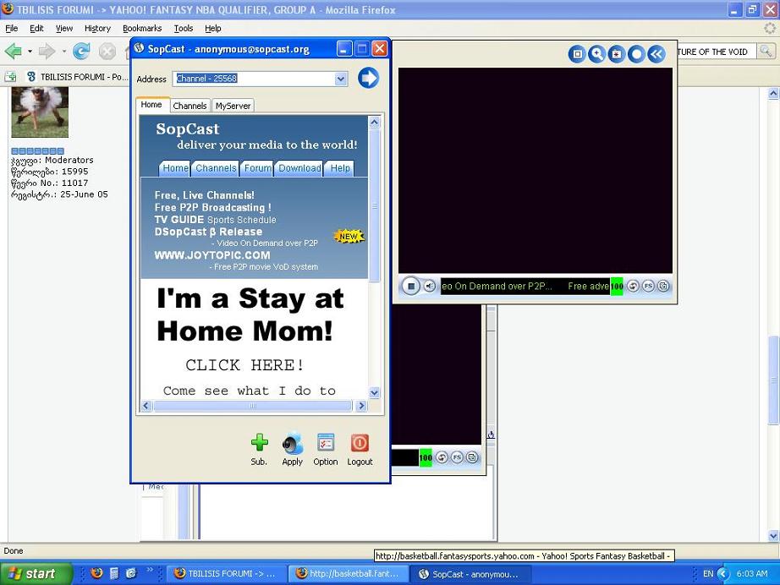Image resolution: width=780 pixels, height=585 pixels.
Task: Open Firefox Edit menu
Action: click(36, 29)
